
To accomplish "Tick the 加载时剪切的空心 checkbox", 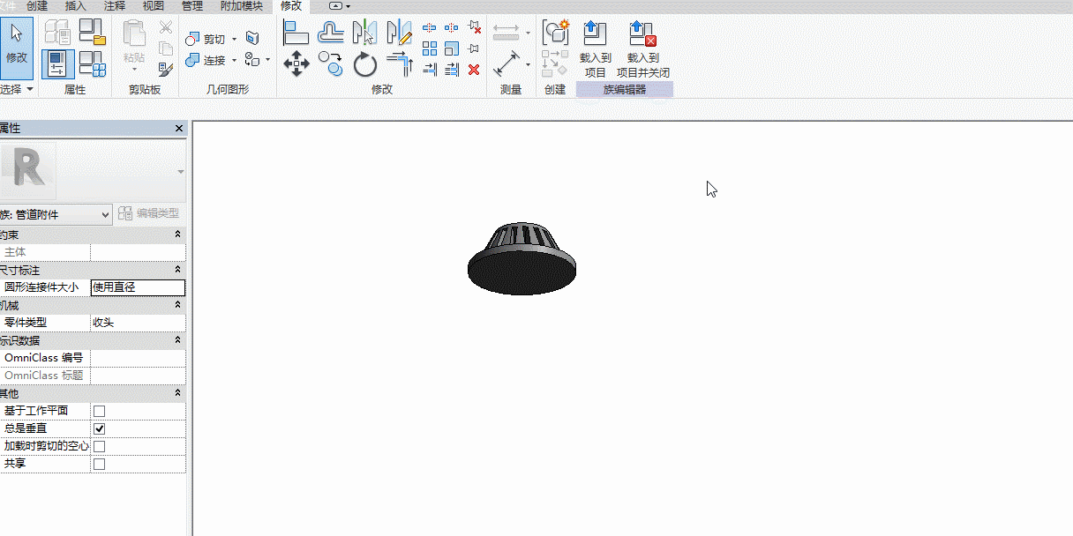I will (99, 446).
